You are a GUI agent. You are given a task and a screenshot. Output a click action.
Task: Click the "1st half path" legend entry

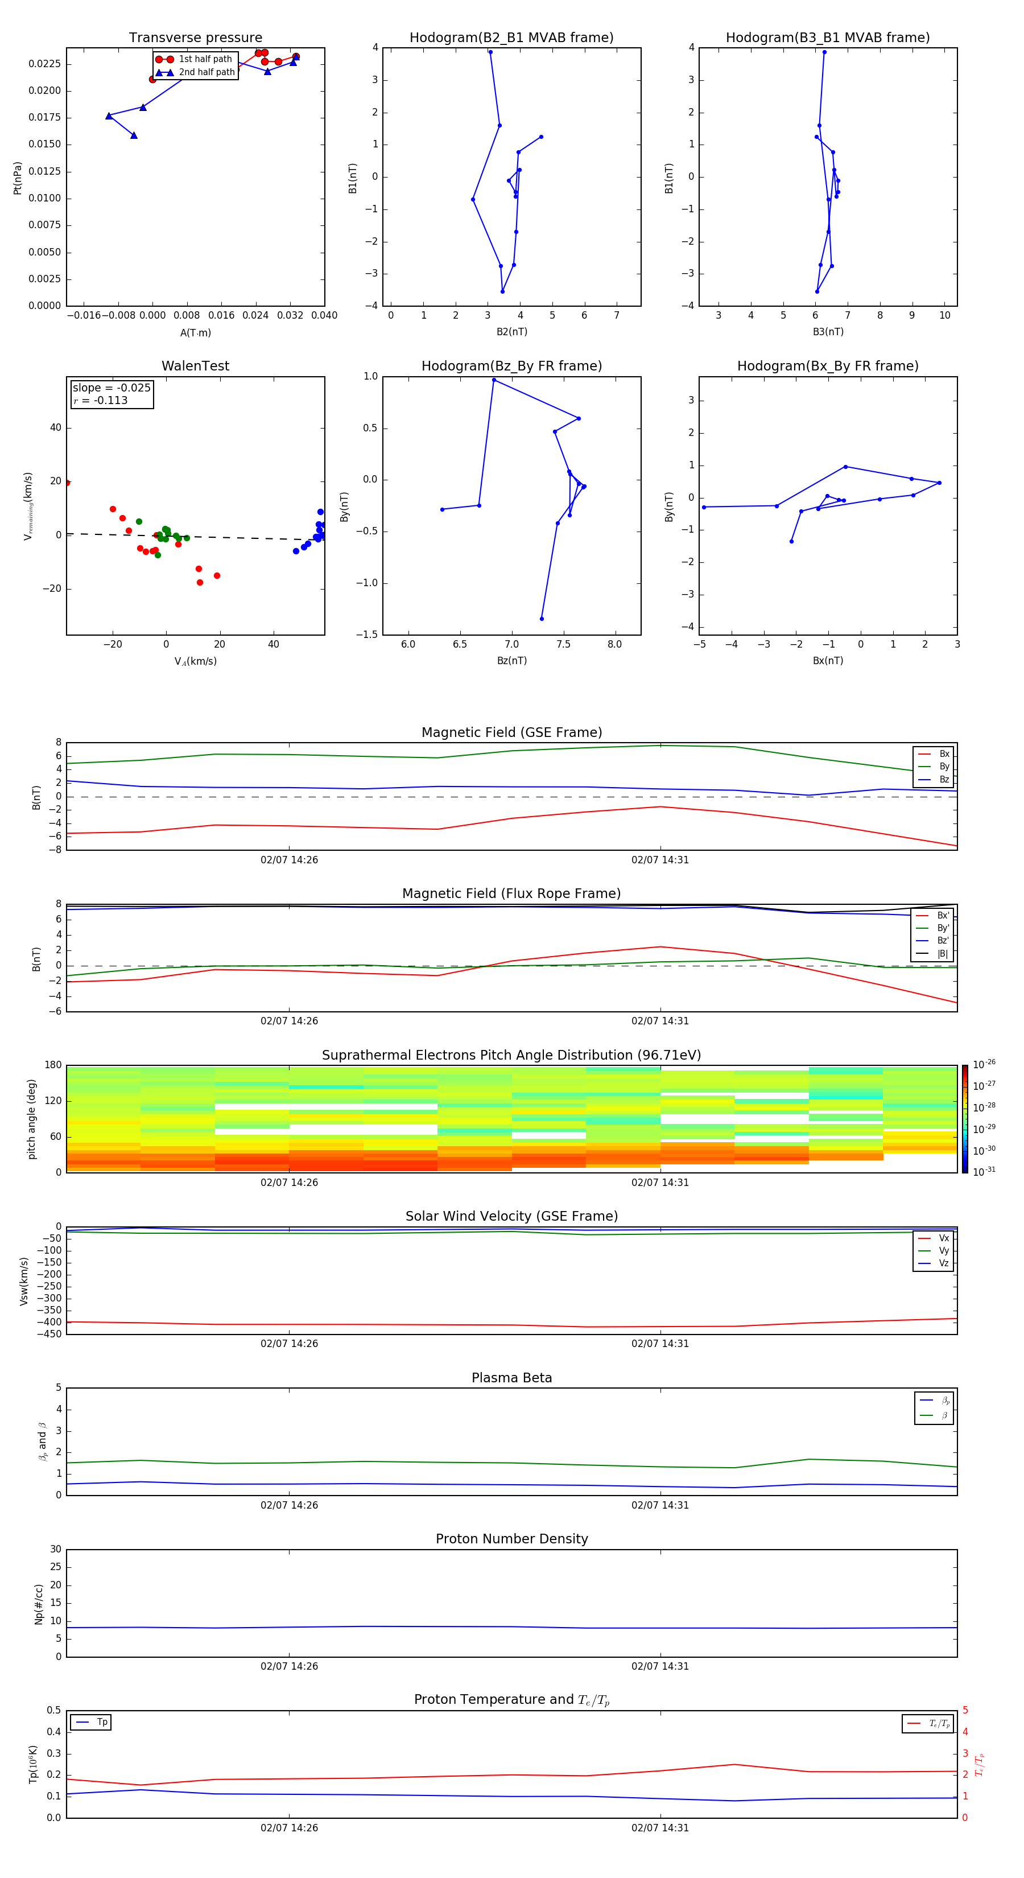coord(195,59)
